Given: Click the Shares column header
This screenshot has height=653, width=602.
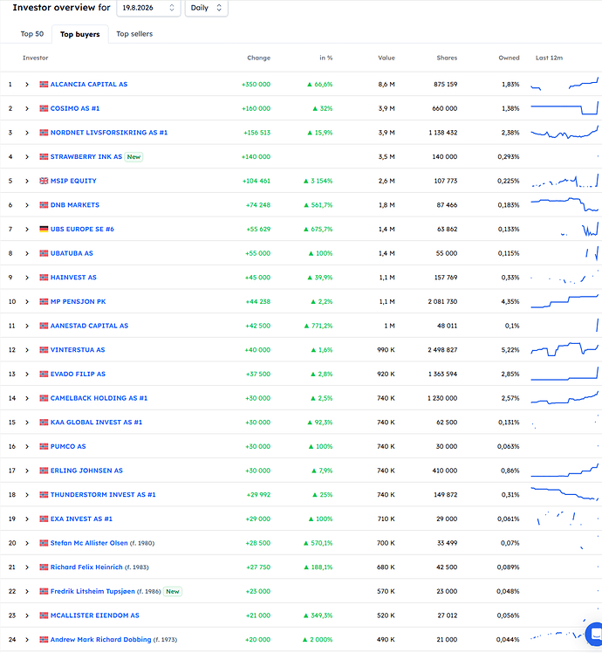Looking at the screenshot, I should (447, 58).
